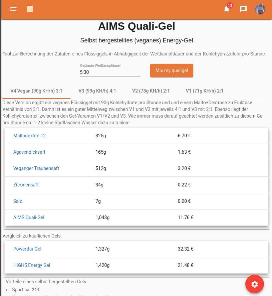Open the chat messages icon
This screenshot has width=272, height=296.
point(243,9)
